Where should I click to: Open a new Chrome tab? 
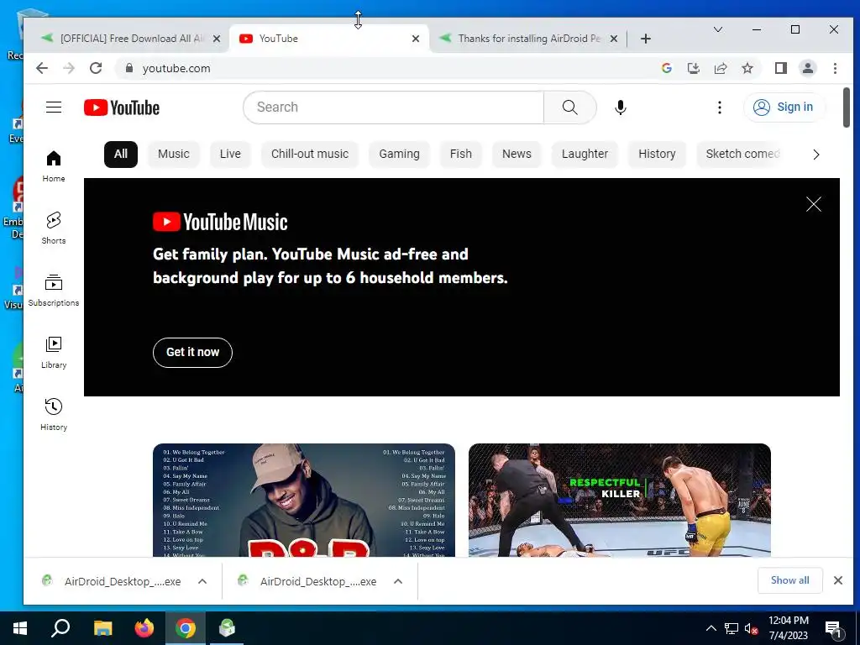click(646, 39)
